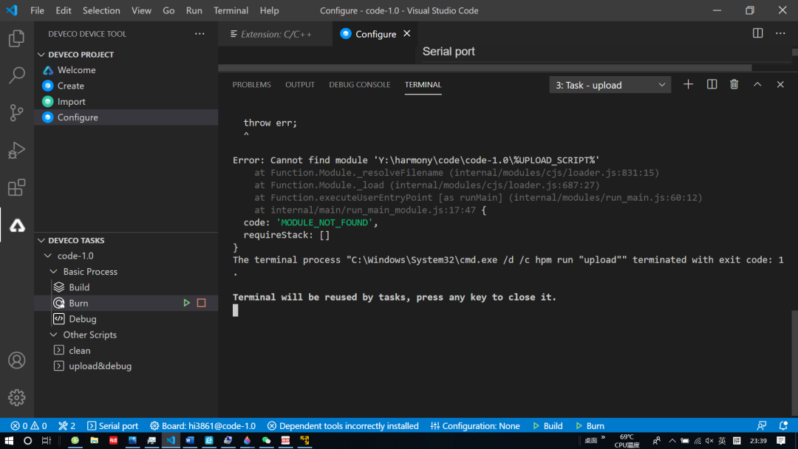Viewport: 798px width, 449px height.
Task: Open Source Control view icon
Action: click(16, 112)
